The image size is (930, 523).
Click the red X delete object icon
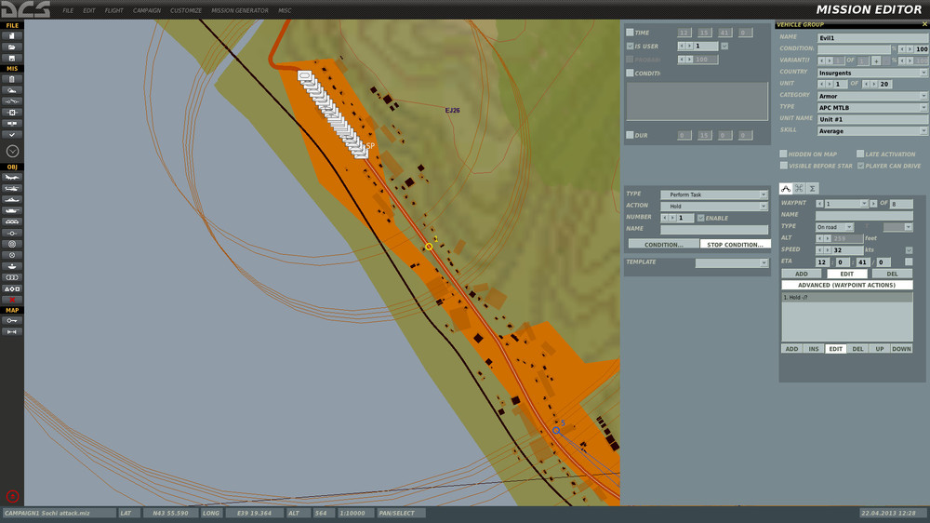click(13, 300)
